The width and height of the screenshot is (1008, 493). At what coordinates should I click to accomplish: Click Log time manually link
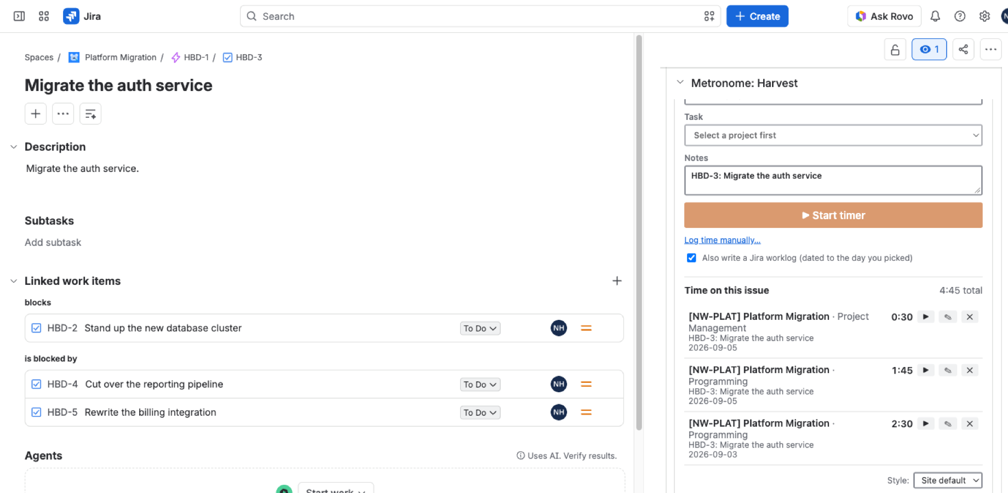723,240
